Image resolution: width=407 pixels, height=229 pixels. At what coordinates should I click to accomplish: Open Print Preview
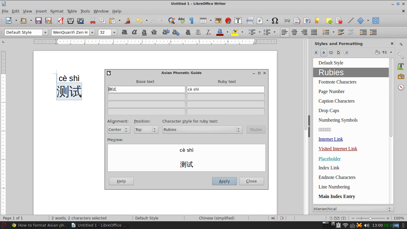[x=80, y=21]
